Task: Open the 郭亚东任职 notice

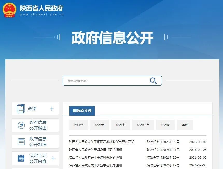Action: tap(95, 165)
